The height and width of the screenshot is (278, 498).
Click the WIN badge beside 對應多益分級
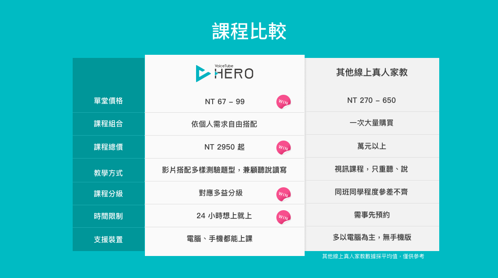click(x=283, y=194)
